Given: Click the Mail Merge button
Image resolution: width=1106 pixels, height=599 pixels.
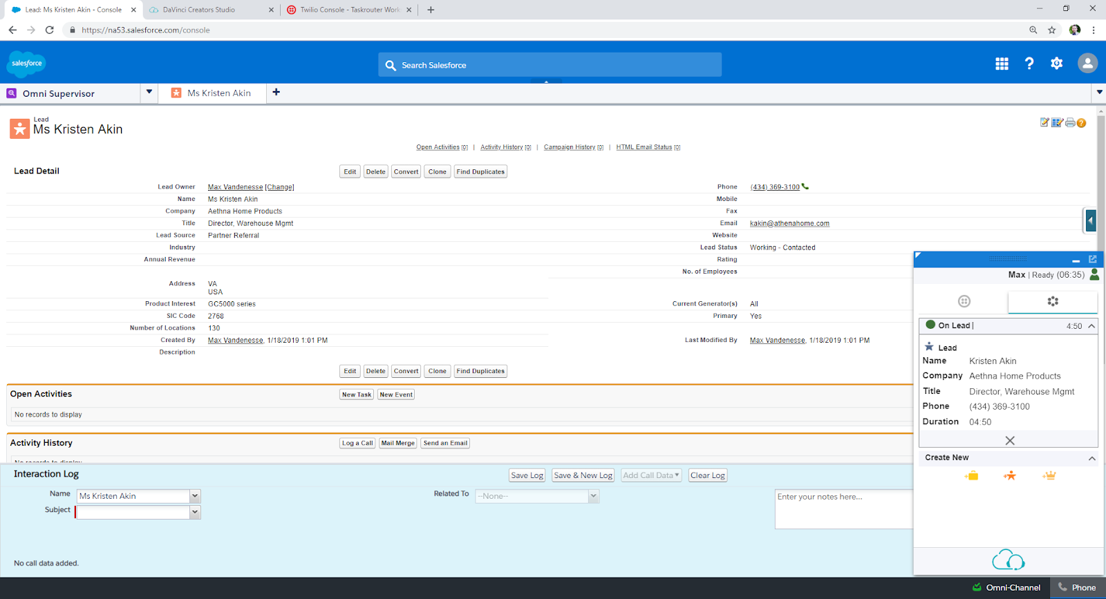Looking at the screenshot, I should [x=398, y=443].
